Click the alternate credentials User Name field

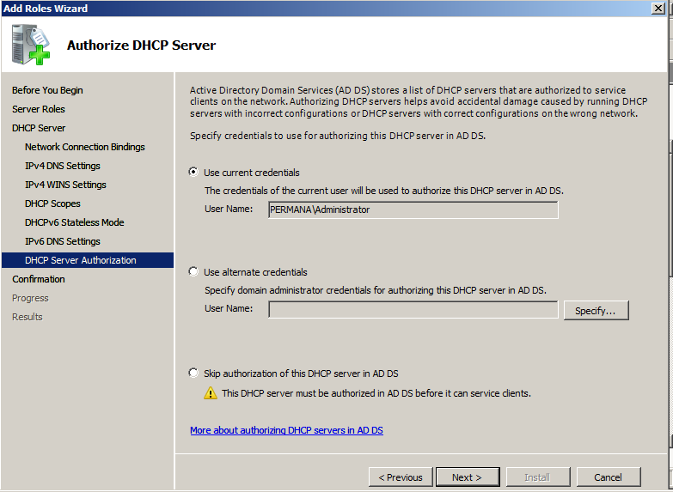[x=413, y=309]
